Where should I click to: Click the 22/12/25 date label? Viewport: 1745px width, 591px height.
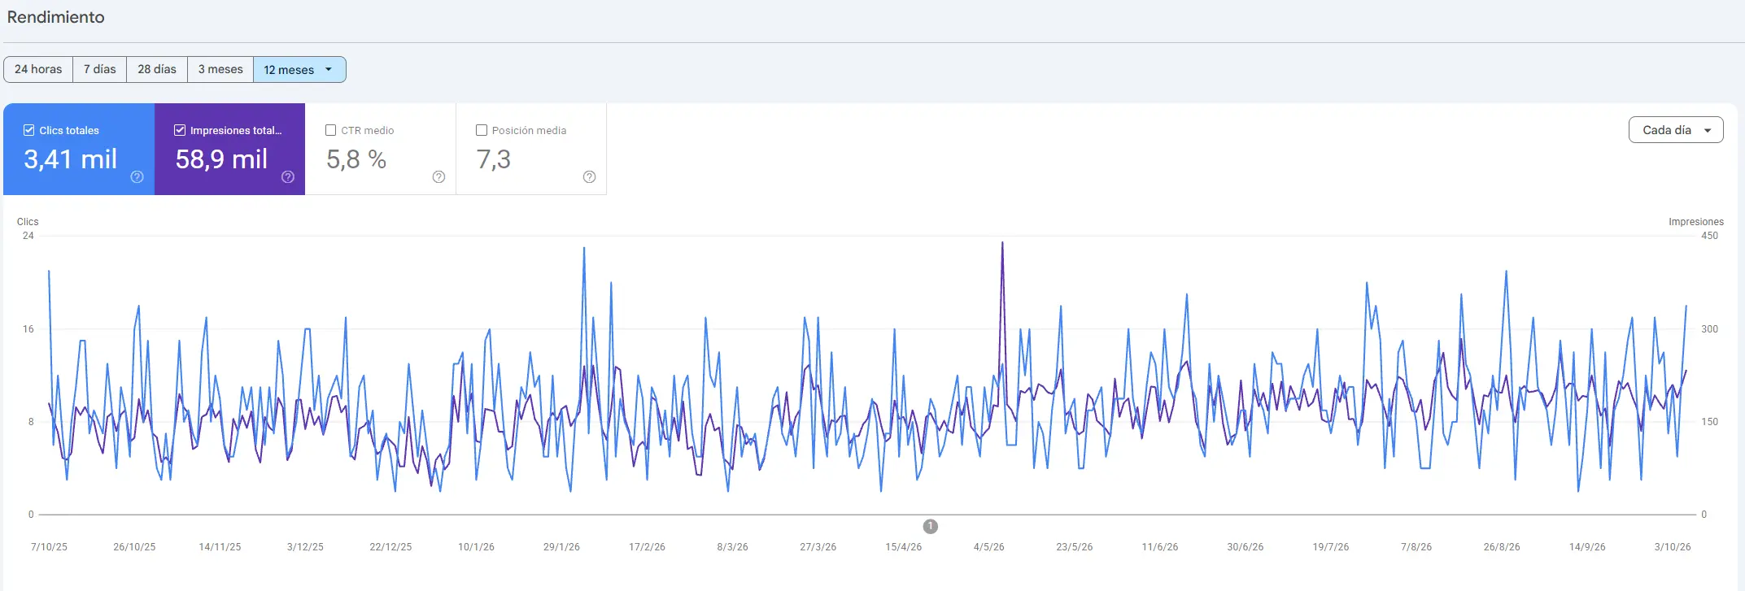pos(390,547)
